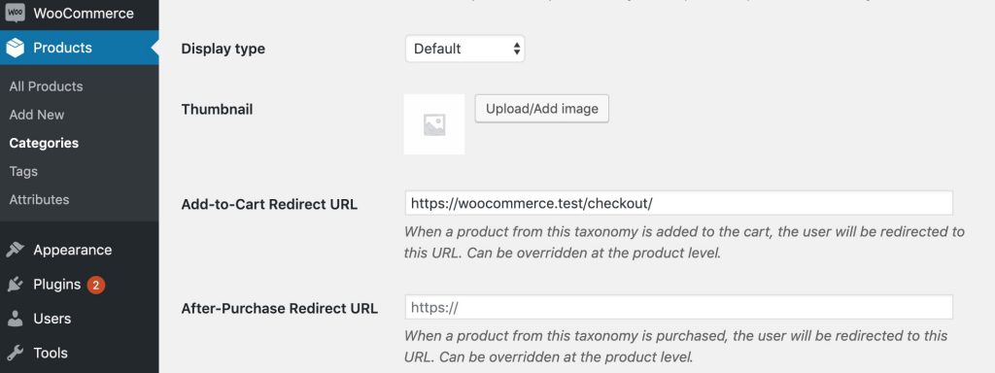Click the Upload/Add image button

[542, 109]
